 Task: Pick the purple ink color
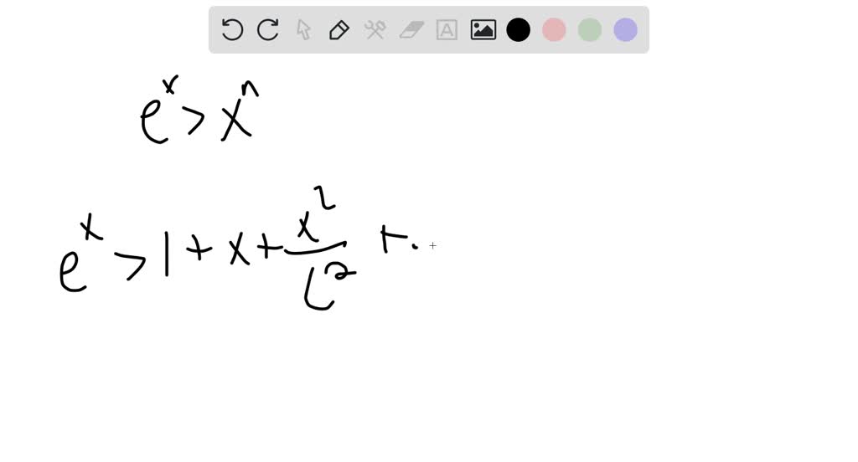[625, 29]
